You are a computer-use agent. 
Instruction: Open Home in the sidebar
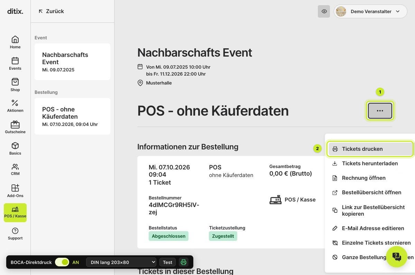click(15, 42)
